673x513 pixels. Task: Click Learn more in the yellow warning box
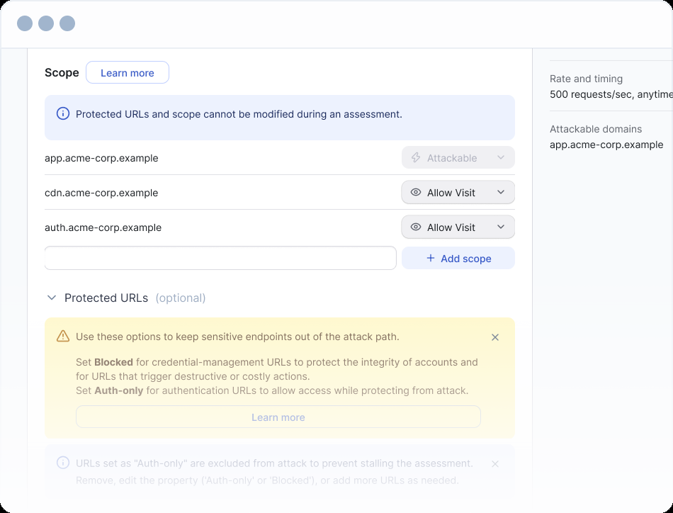[278, 417]
